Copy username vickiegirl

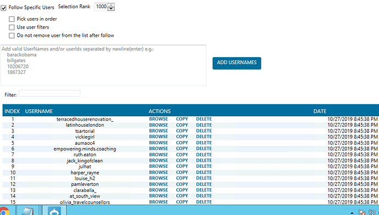[x=182, y=137]
